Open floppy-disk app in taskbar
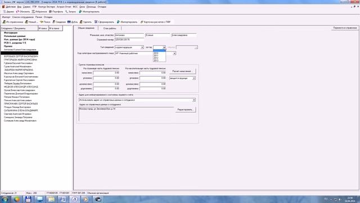The height and width of the screenshot is (203, 360). tap(28, 199)
